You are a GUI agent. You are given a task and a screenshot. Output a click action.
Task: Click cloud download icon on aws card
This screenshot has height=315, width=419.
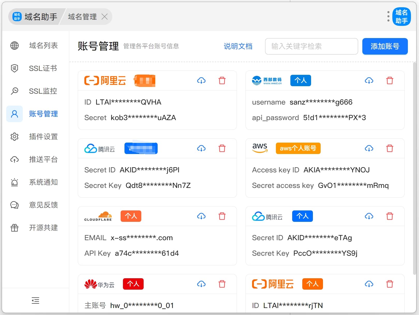coord(369,148)
